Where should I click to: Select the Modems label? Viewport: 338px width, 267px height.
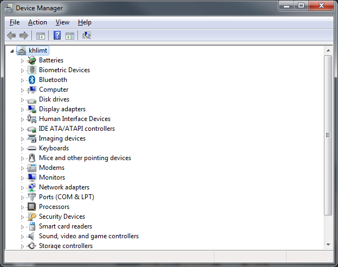point(52,168)
